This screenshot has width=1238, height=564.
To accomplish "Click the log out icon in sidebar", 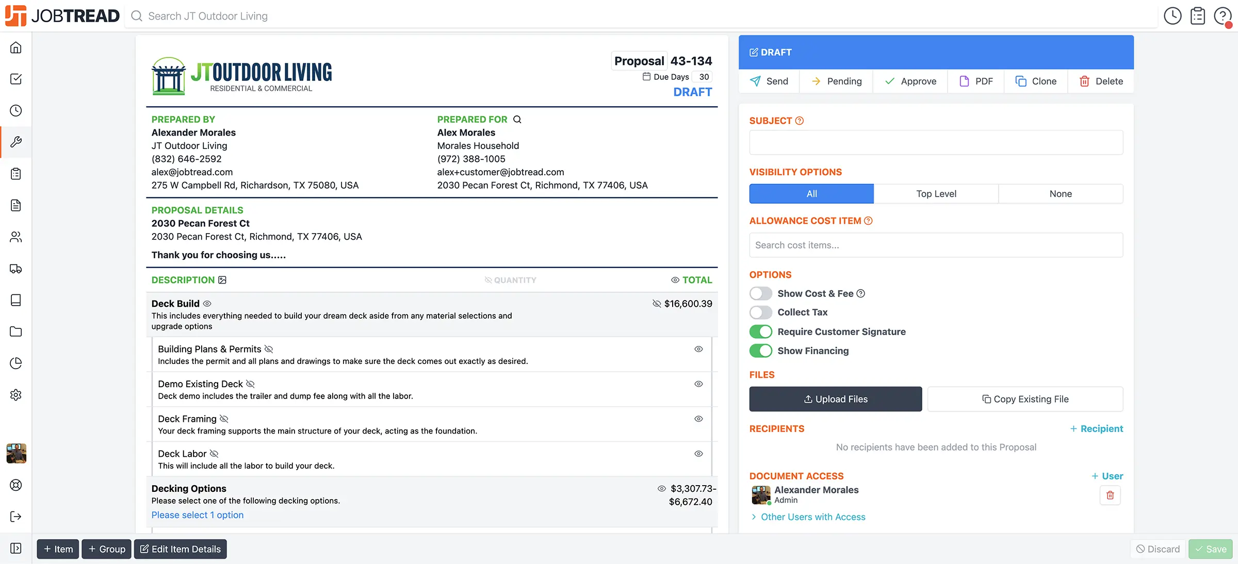I will point(16,517).
